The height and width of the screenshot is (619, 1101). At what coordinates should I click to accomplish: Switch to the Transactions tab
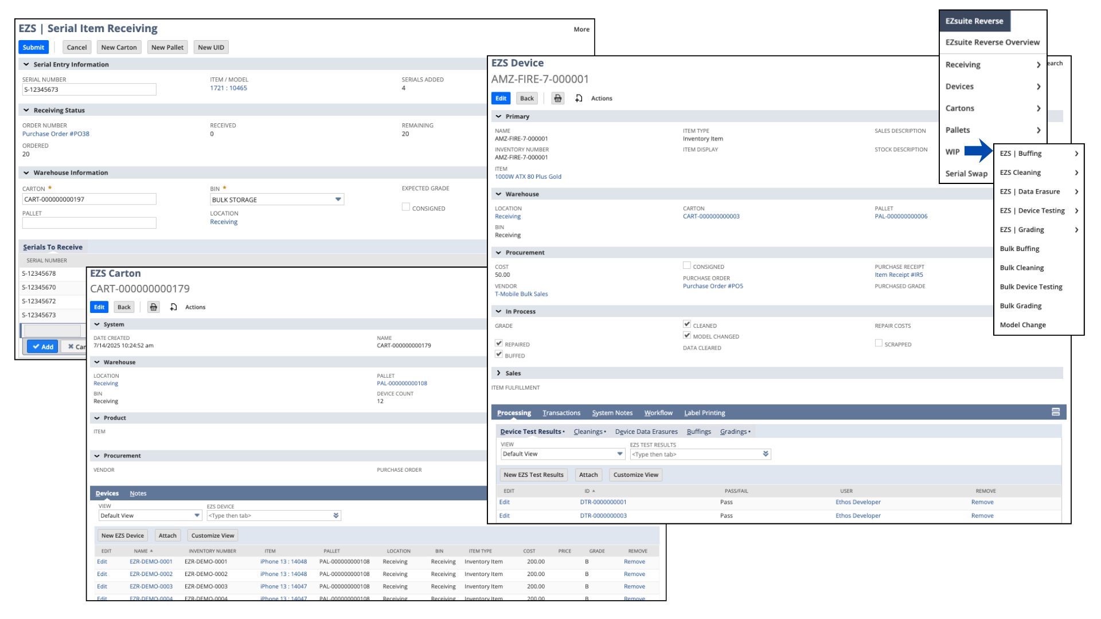click(561, 413)
